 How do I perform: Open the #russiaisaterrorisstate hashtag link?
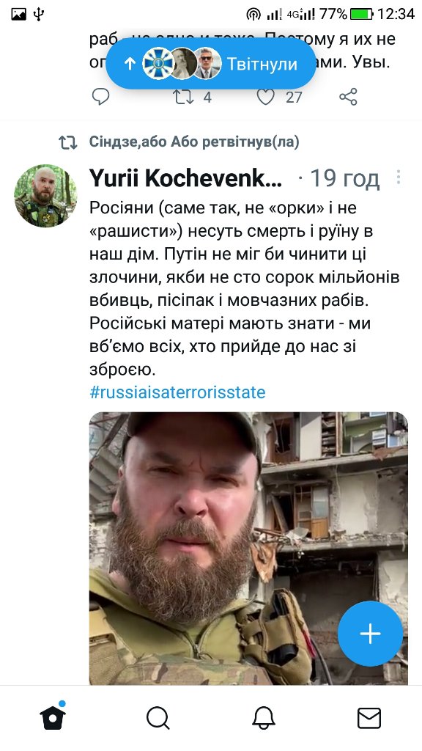tap(177, 392)
